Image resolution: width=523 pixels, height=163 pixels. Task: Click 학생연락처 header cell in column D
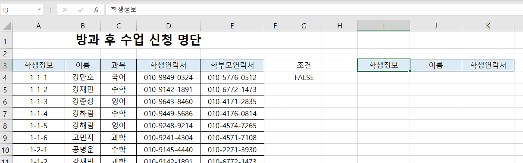pyautogui.click(x=168, y=65)
